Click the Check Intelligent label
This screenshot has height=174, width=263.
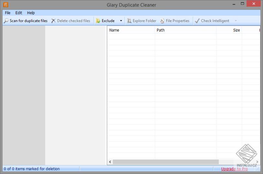(x=215, y=21)
